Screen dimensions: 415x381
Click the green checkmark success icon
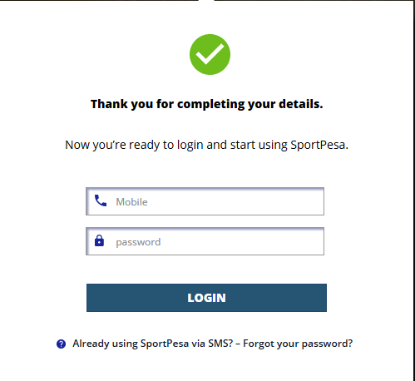[210, 54]
